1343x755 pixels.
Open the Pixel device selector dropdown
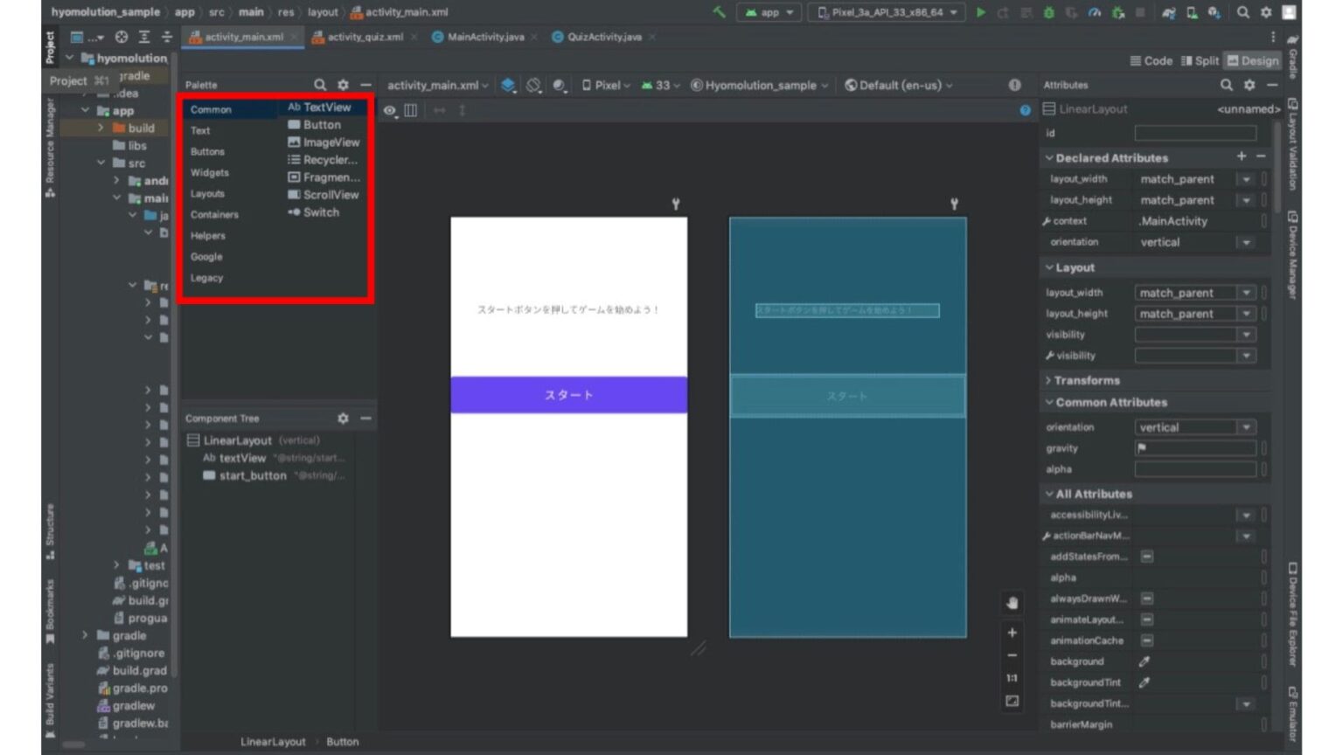tap(606, 85)
